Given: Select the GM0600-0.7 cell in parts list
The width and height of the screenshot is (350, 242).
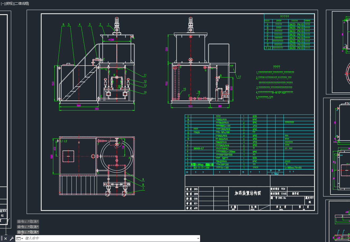Looking at the screenshot, I should point(198,148).
